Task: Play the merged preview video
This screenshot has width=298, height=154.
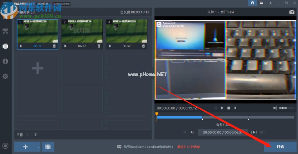Action: [x=222, y=108]
